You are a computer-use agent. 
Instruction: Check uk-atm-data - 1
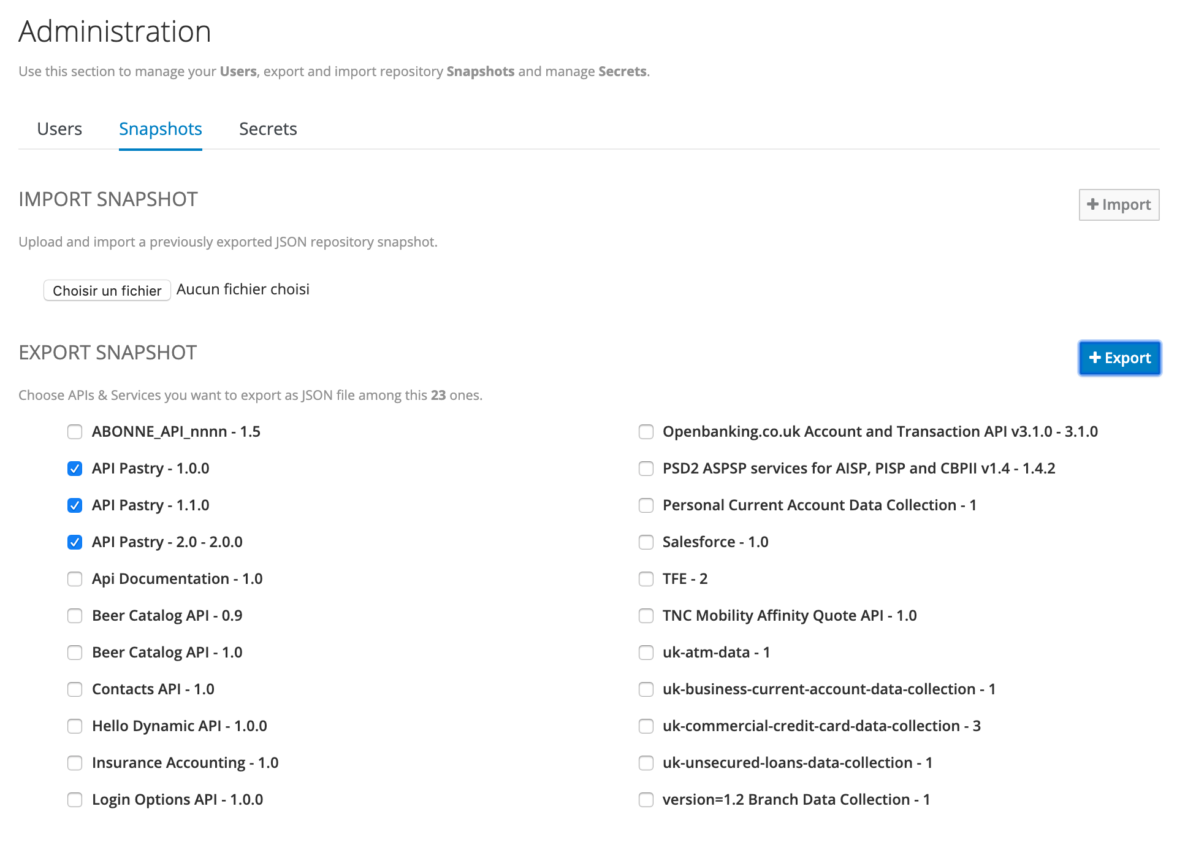click(646, 652)
